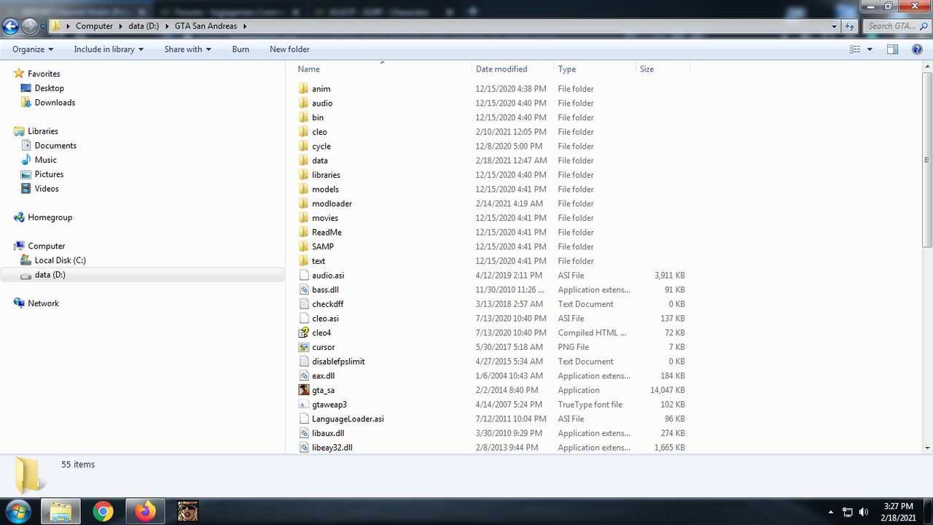933x525 pixels.
Task: Select Homegroup in the navigation pane
Action: tap(50, 217)
